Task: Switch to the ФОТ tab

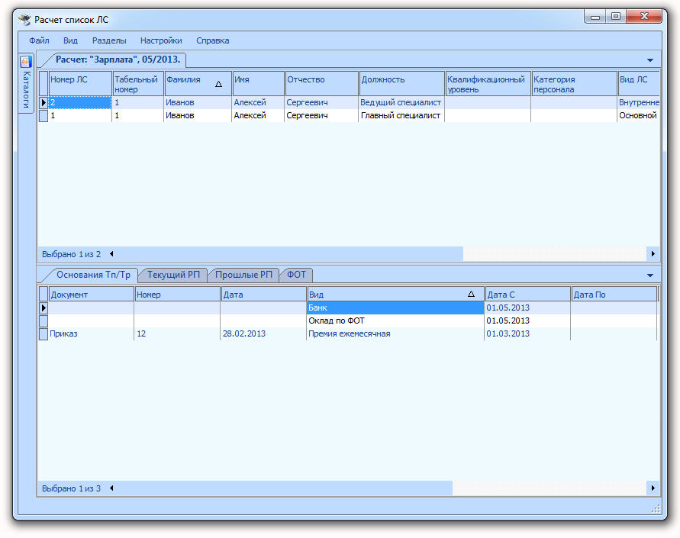Action: [x=296, y=275]
